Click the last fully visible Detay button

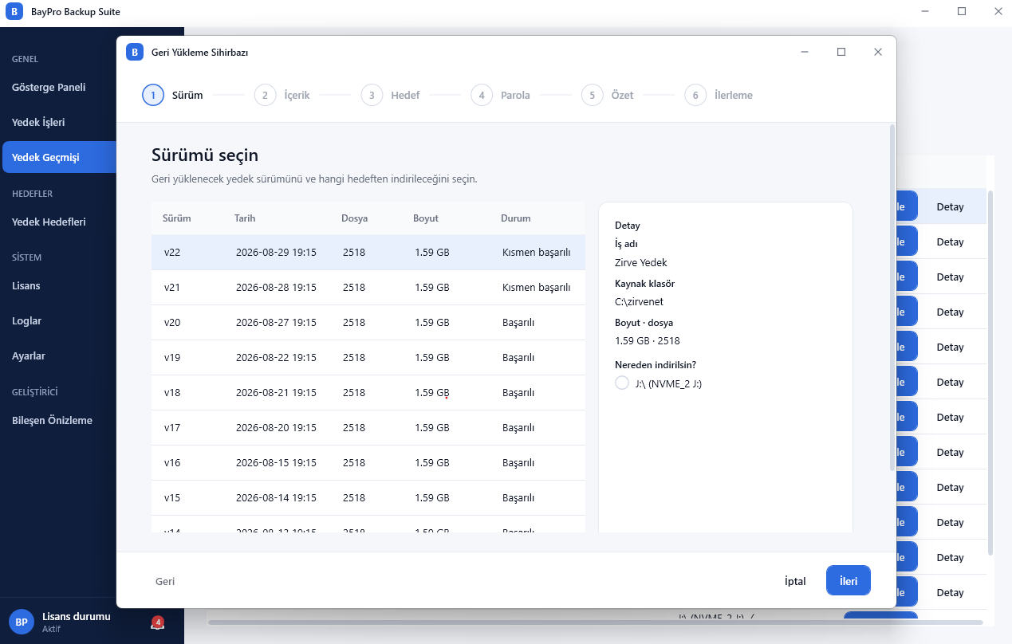pyautogui.click(x=950, y=593)
